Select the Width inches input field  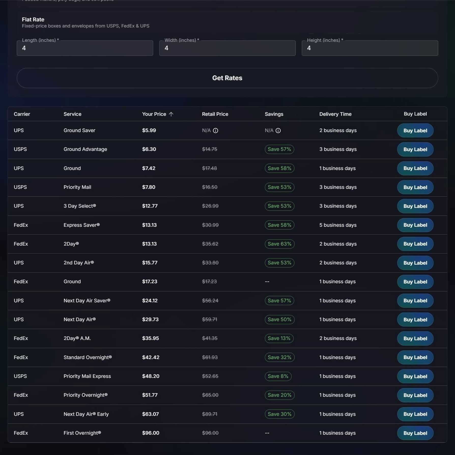pos(227,48)
